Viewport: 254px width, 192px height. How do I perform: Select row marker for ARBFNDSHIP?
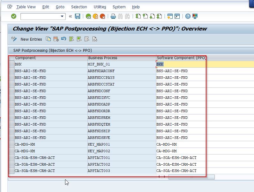(x=11, y=131)
